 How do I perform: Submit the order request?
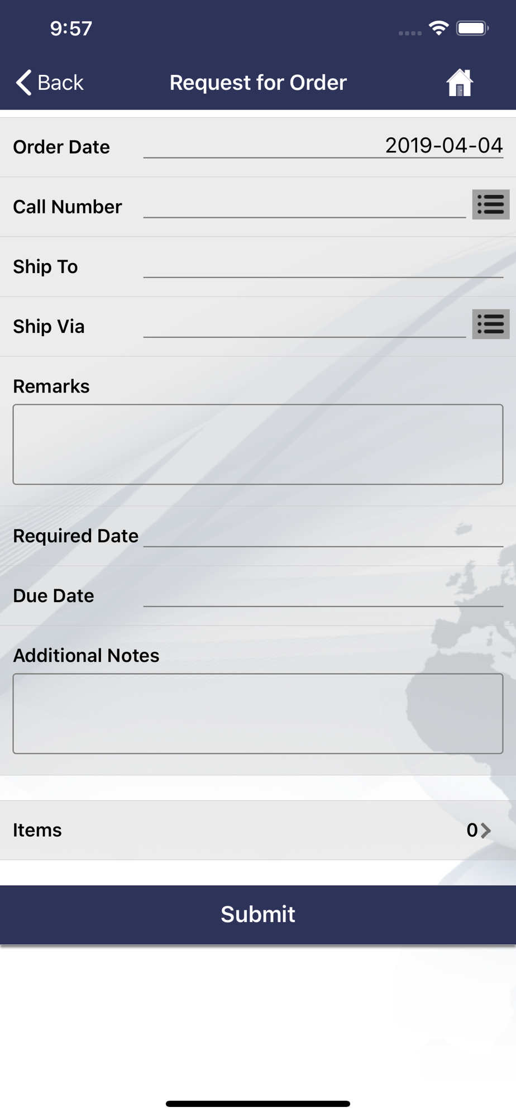[258, 915]
